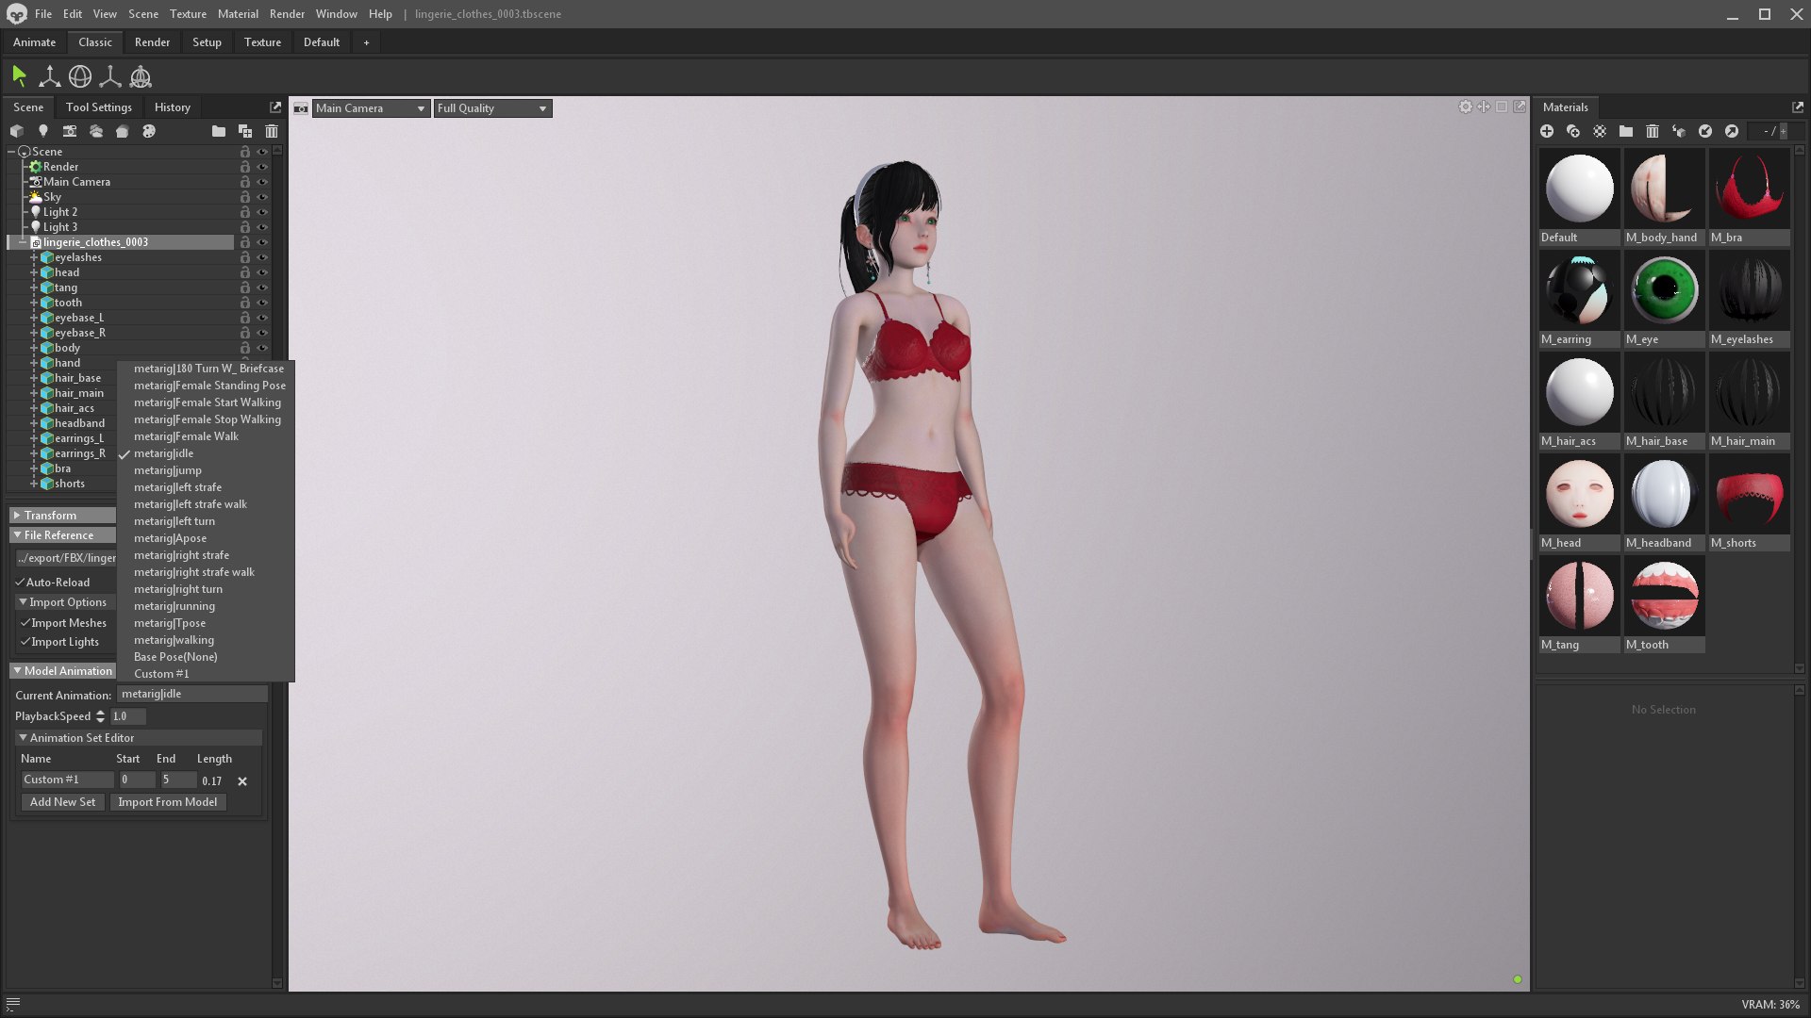This screenshot has height=1018, width=1811.
Task: Add sky object with cloud icon
Action: pyautogui.click(x=95, y=131)
